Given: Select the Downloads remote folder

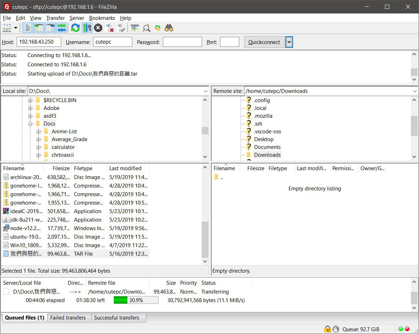Looking at the screenshot, I should click(x=267, y=155).
